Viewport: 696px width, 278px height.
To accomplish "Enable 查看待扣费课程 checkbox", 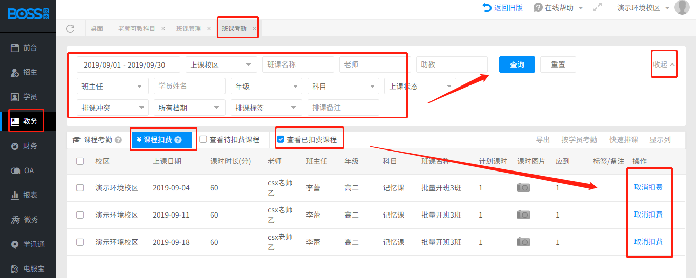I will click(203, 139).
